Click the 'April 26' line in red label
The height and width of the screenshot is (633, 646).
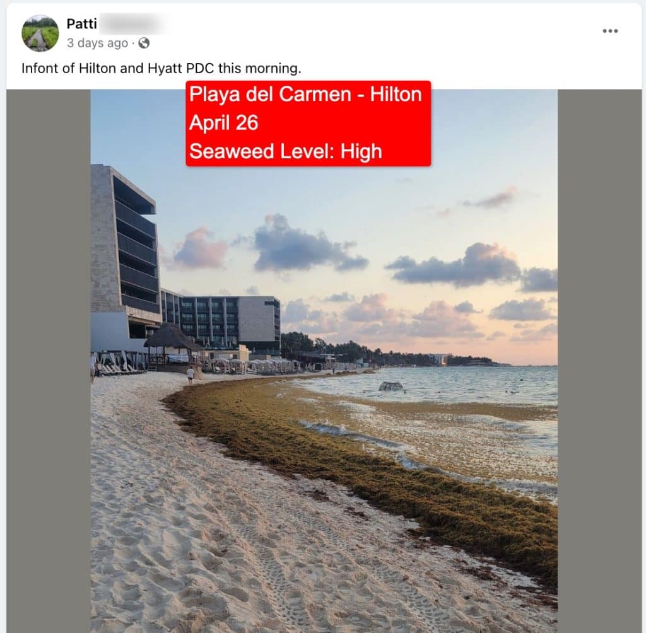tap(224, 123)
